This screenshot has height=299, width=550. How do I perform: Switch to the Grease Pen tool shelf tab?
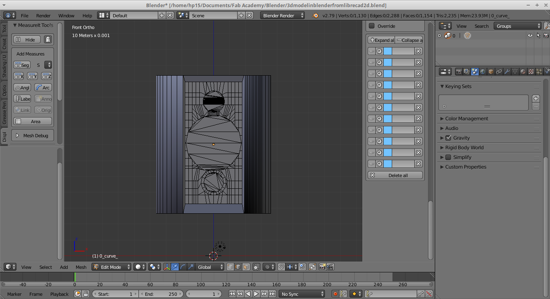(4, 112)
